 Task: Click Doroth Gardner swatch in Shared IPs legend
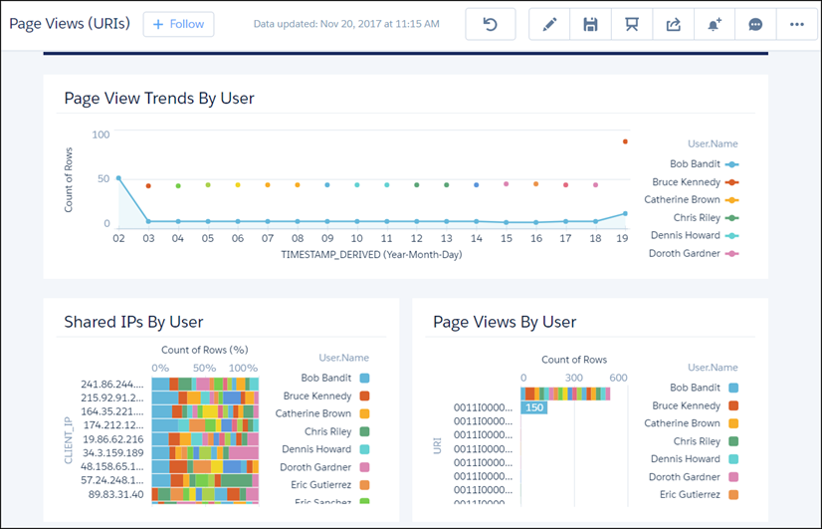point(365,467)
